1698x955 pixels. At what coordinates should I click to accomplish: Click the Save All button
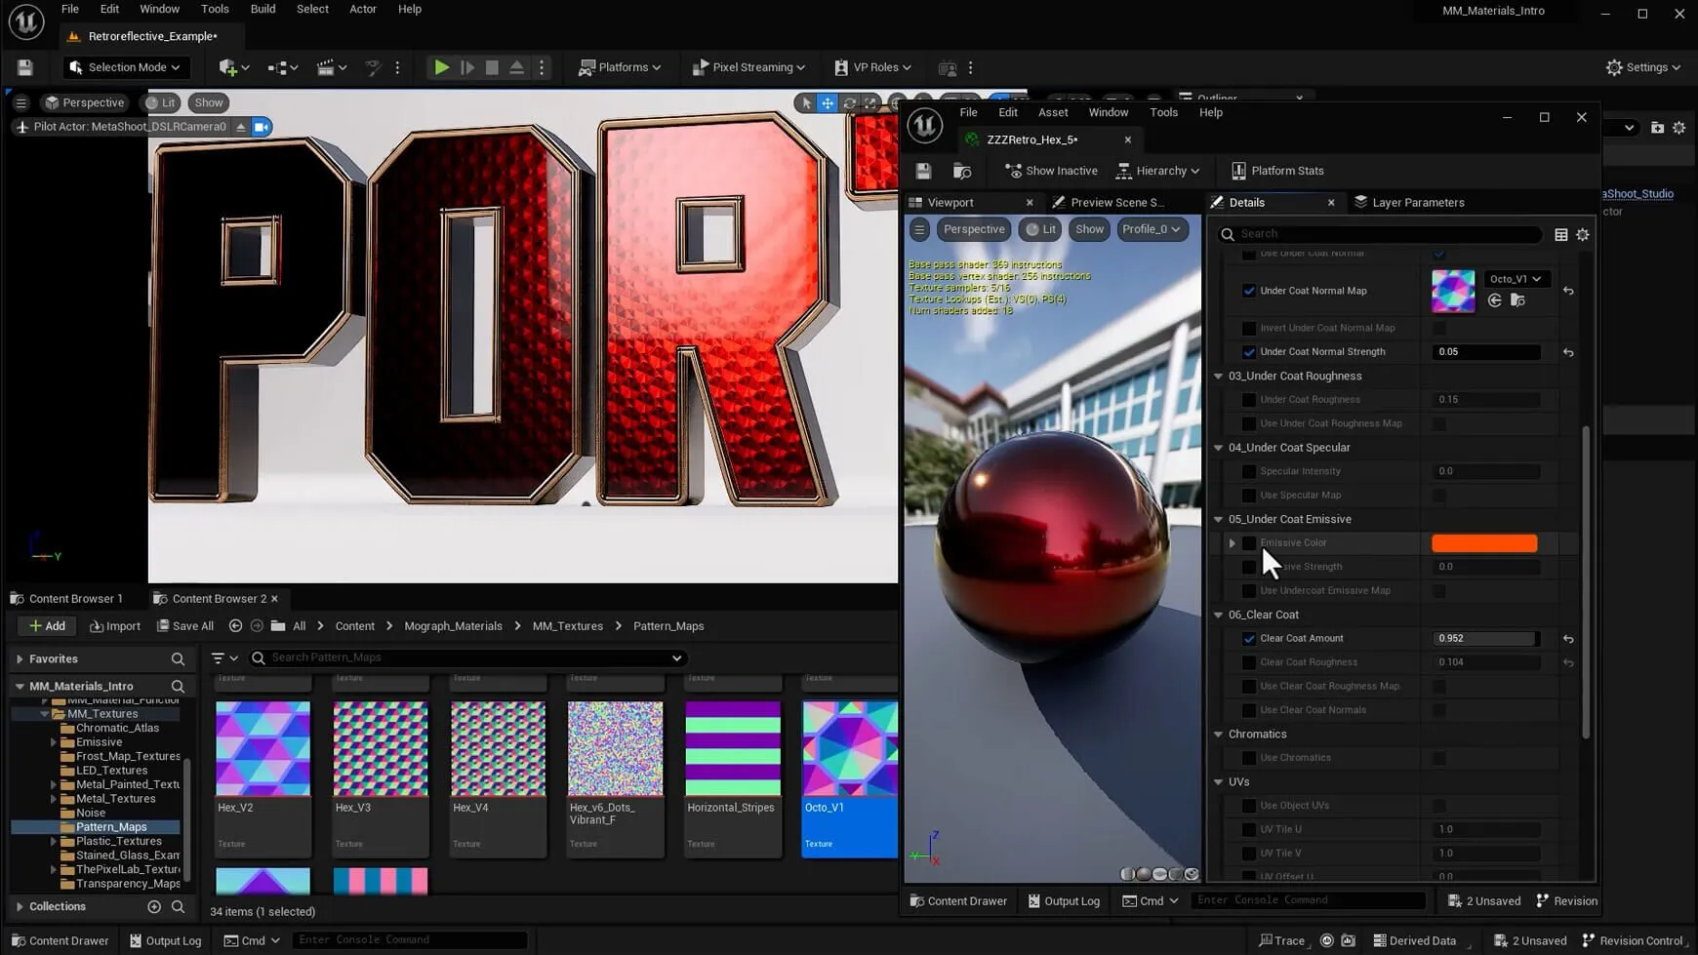tap(185, 626)
